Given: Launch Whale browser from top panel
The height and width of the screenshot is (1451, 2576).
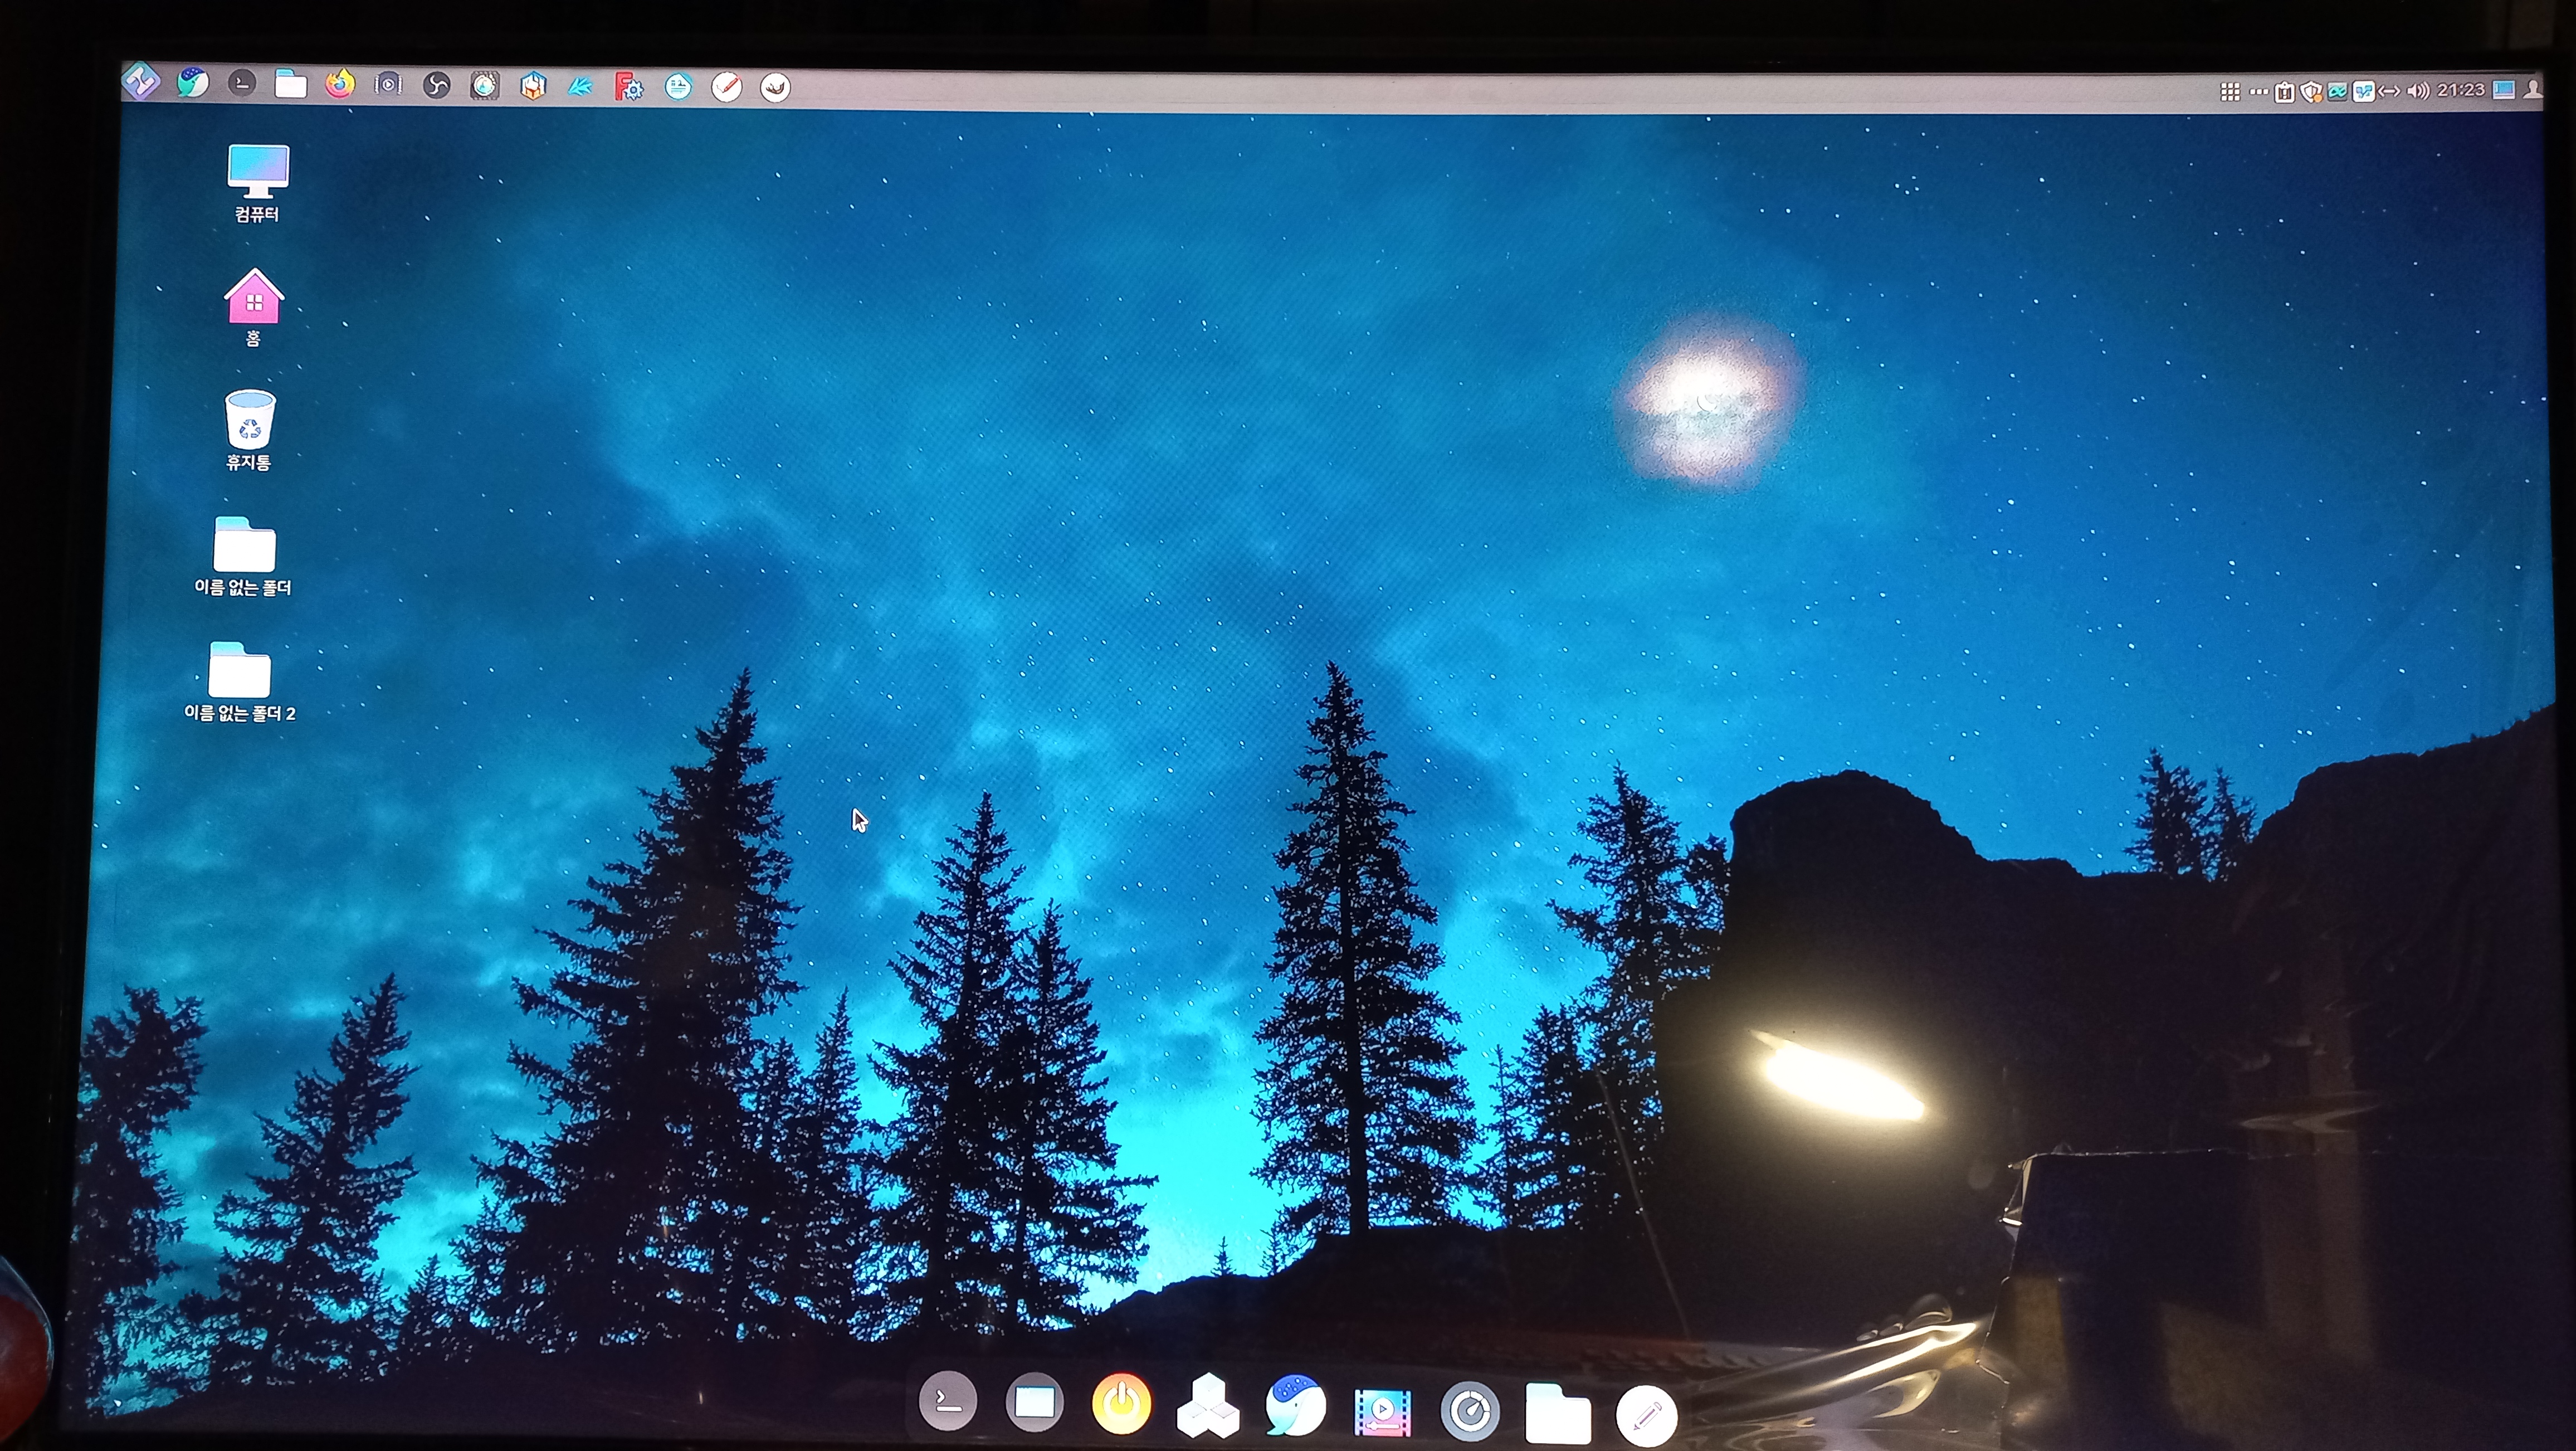Looking at the screenshot, I should pyautogui.click(x=193, y=82).
